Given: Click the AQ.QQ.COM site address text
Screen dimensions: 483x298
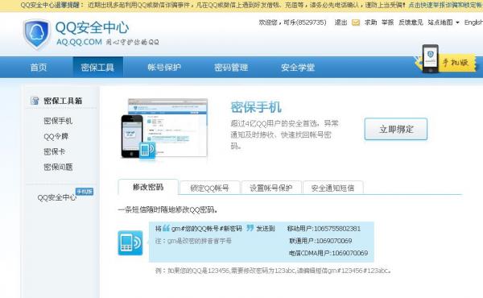Looking at the screenshot, I should tap(79, 42).
